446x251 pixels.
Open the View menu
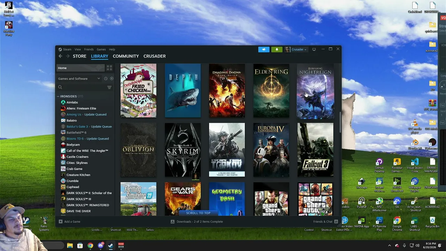pyautogui.click(x=78, y=50)
